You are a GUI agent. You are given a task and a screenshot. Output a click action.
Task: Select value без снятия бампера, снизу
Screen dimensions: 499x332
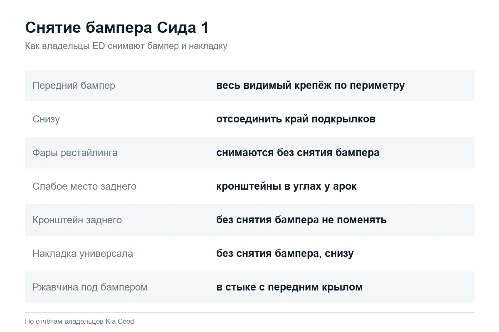[285, 254]
